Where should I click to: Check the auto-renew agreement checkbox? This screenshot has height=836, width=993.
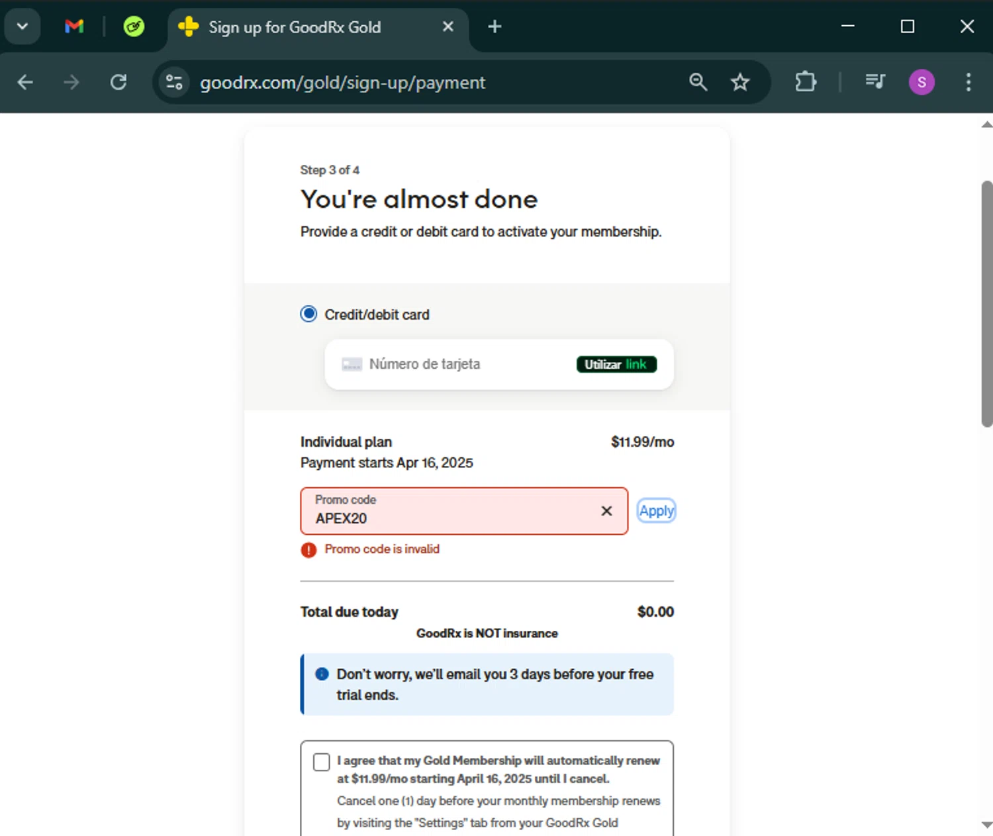pos(322,762)
